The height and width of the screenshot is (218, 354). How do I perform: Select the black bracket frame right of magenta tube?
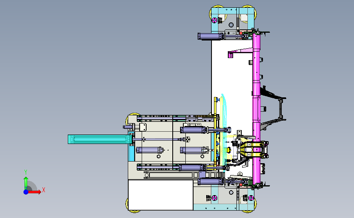tap(273, 108)
